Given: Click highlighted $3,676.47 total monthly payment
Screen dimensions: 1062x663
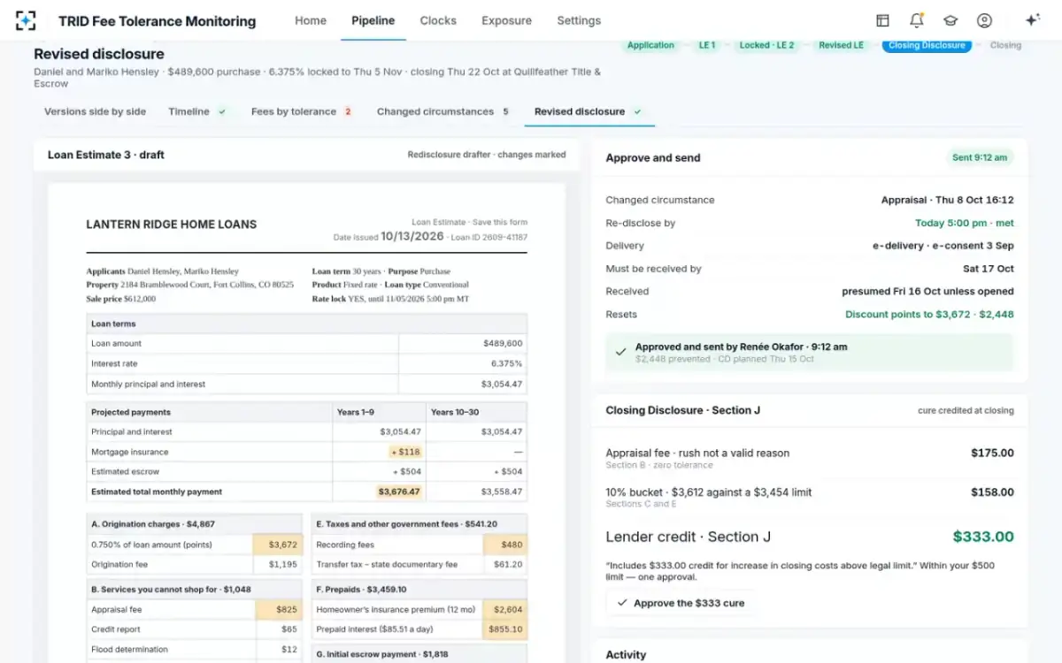Looking at the screenshot, I should [399, 492].
